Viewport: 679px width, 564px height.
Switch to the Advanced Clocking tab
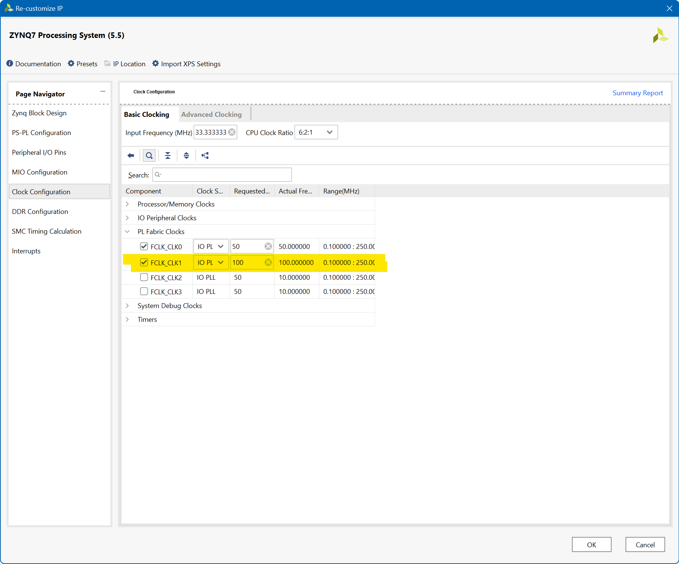click(x=211, y=114)
